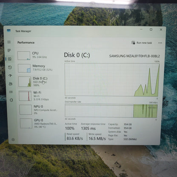Click the 83.6 KB/s read speed value

tap(75, 138)
